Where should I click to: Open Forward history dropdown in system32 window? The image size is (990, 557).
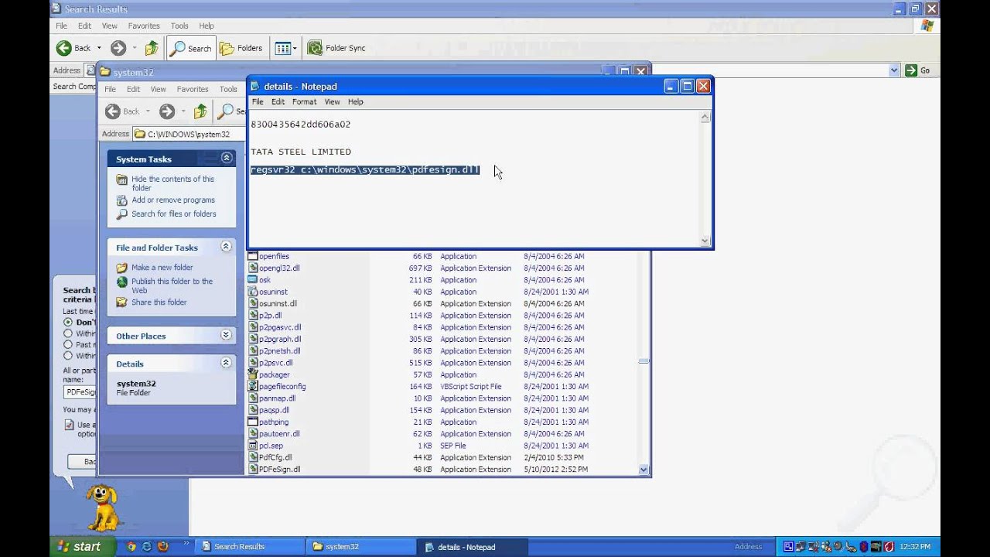coord(183,111)
